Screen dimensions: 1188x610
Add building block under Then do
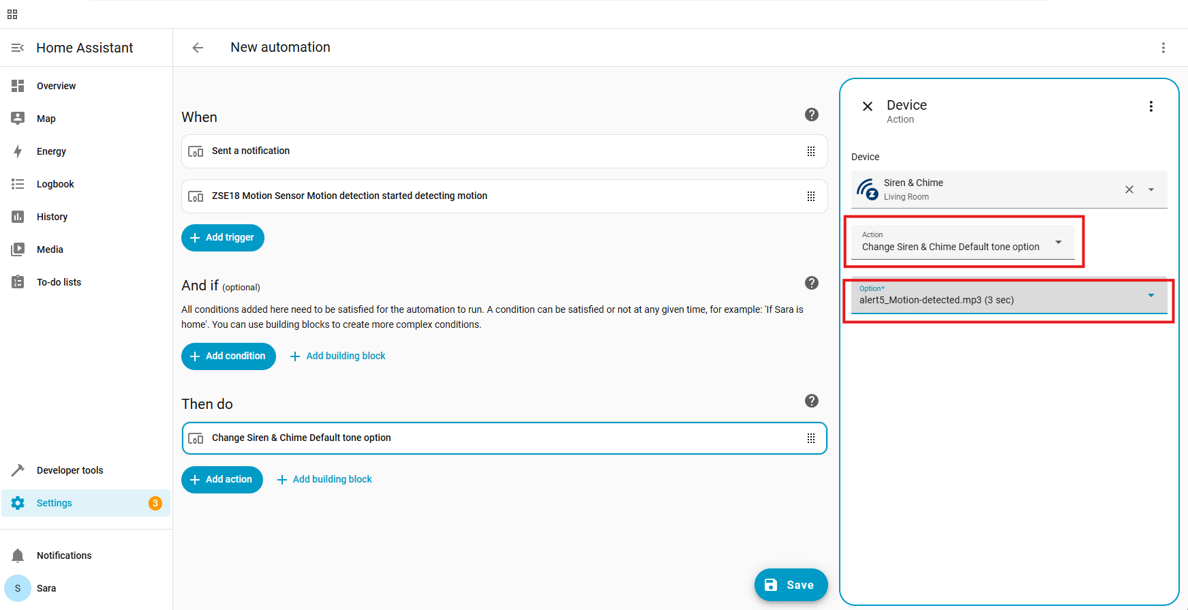(x=324, y=479)
